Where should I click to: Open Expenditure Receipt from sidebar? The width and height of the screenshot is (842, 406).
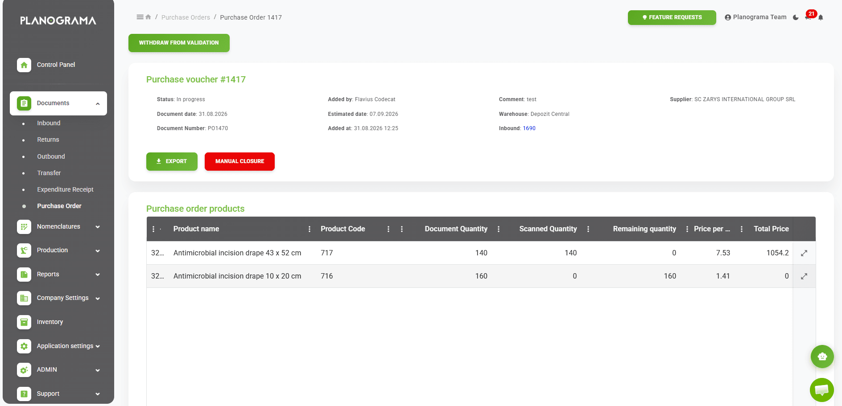[x=65, y=189]
